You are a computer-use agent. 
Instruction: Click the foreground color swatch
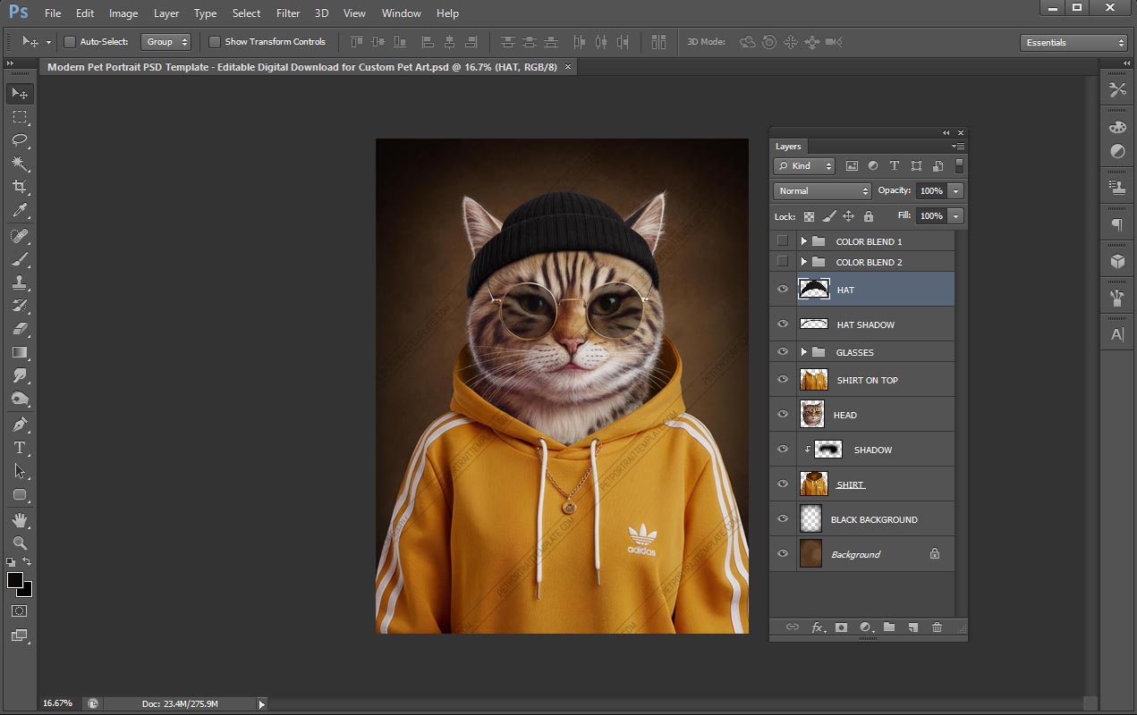click(14, 581)
